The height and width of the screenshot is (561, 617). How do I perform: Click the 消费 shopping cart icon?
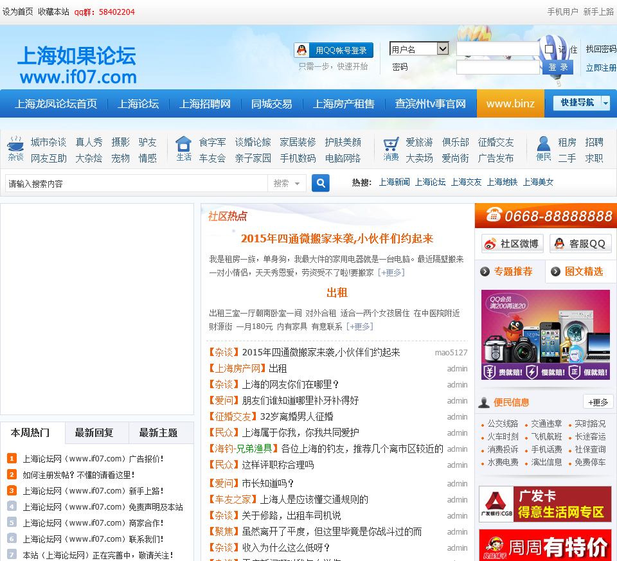(x=391, y=144)
